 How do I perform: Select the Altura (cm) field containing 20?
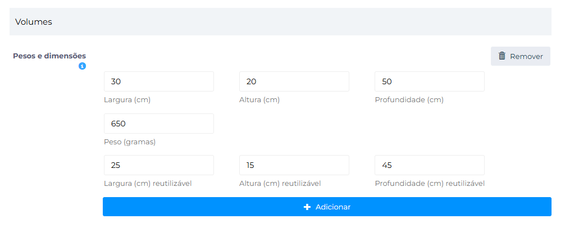[294, 81]
